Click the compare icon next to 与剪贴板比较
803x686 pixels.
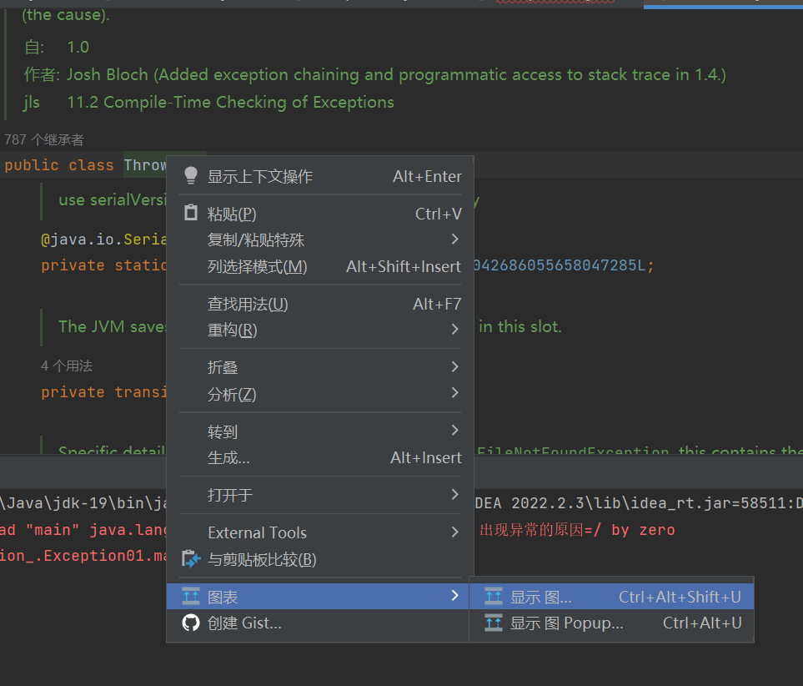pos(190,559)
